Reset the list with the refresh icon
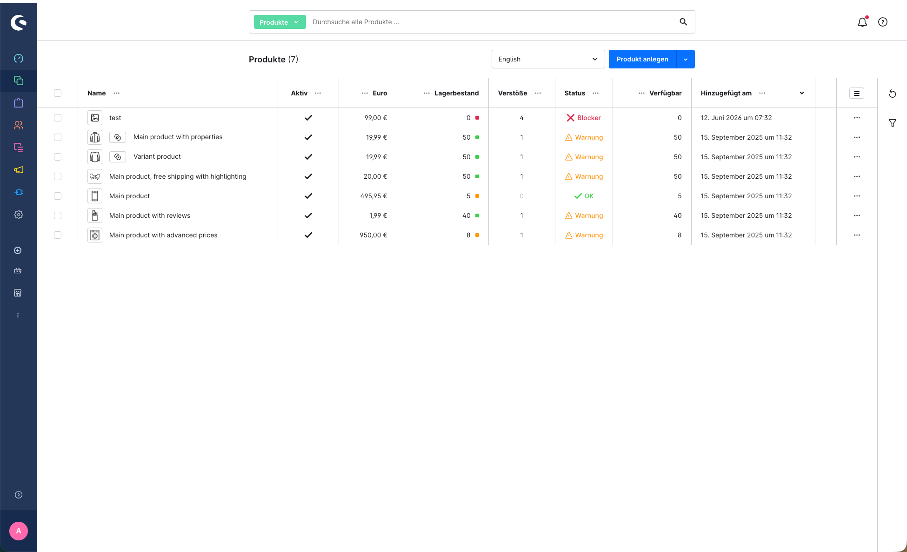This screenshot has width=907, height=552. tap(892, 94)
